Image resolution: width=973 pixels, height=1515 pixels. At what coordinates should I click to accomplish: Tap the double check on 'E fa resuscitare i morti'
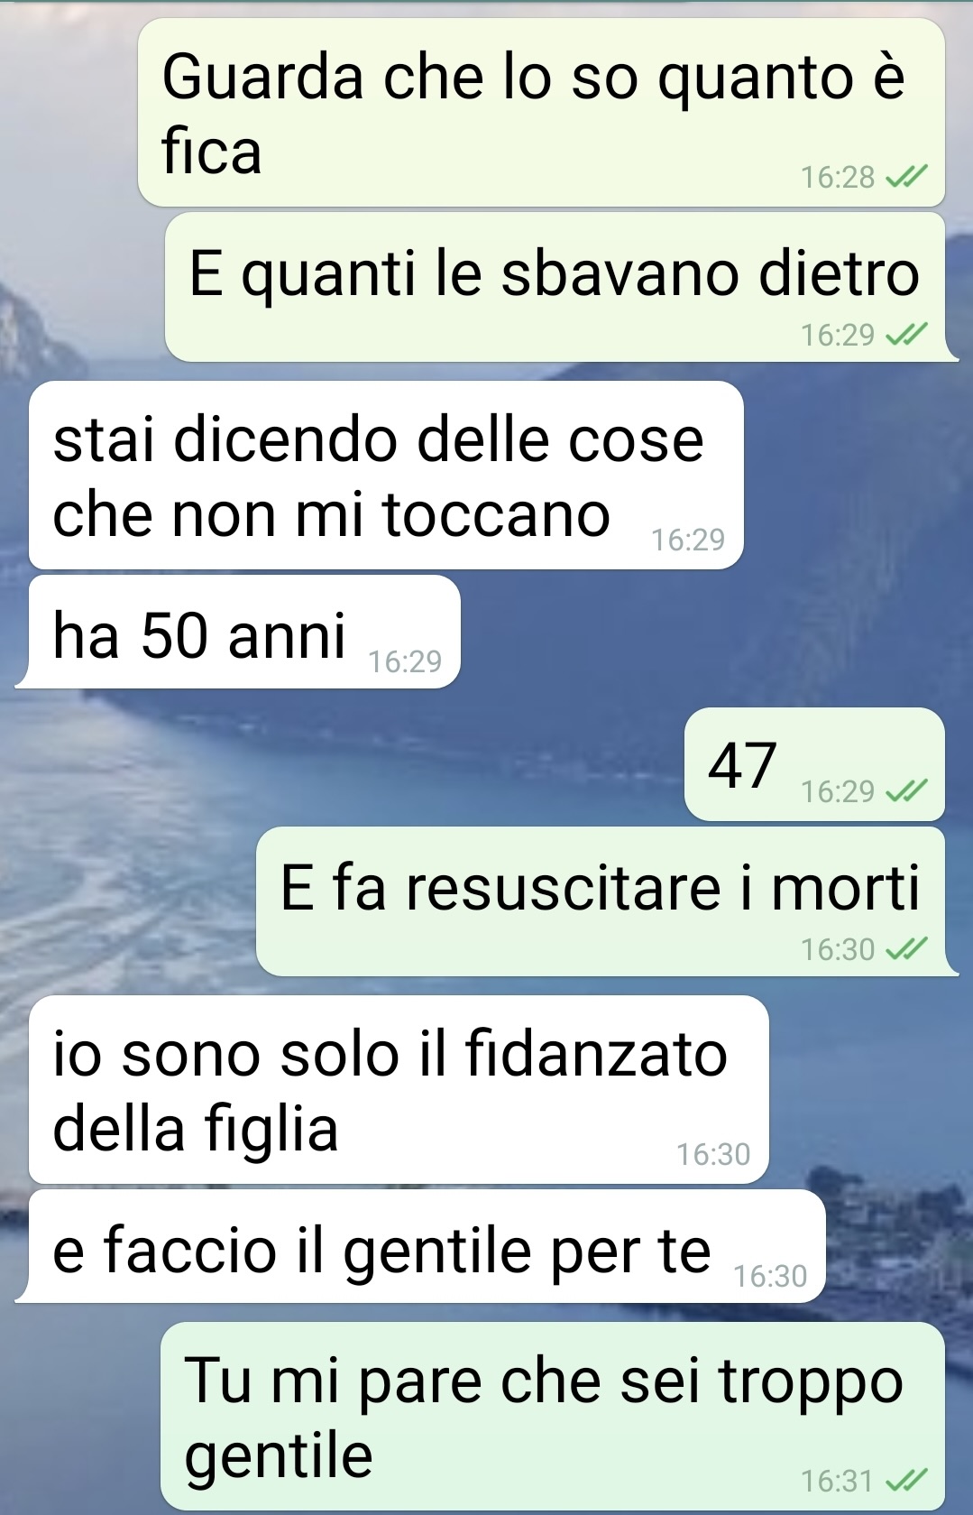coord(905,949)
